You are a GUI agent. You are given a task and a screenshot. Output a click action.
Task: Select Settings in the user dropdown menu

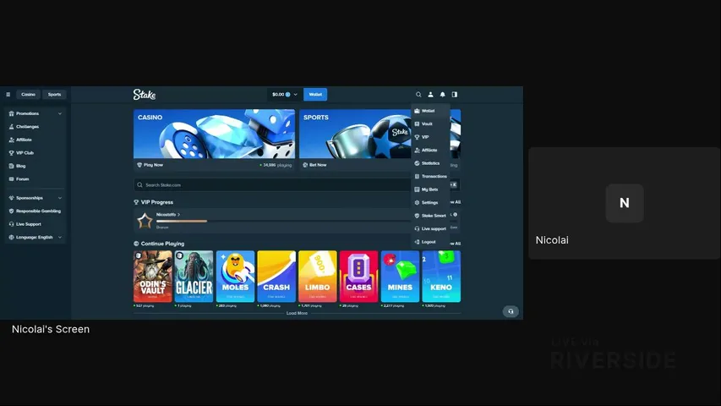click(430, 202)
